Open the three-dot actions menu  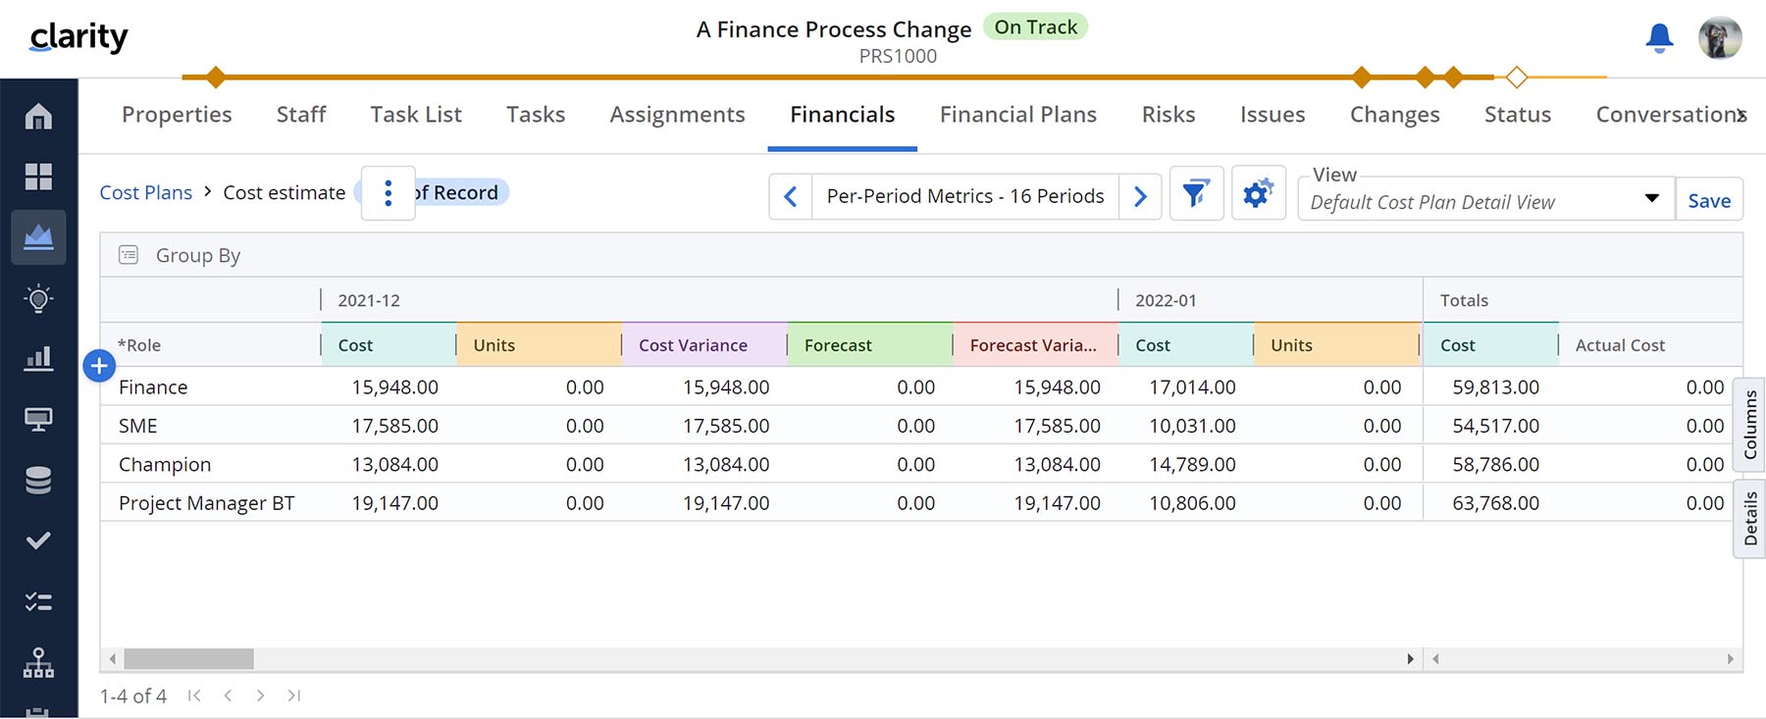click(x=389, y=193)
